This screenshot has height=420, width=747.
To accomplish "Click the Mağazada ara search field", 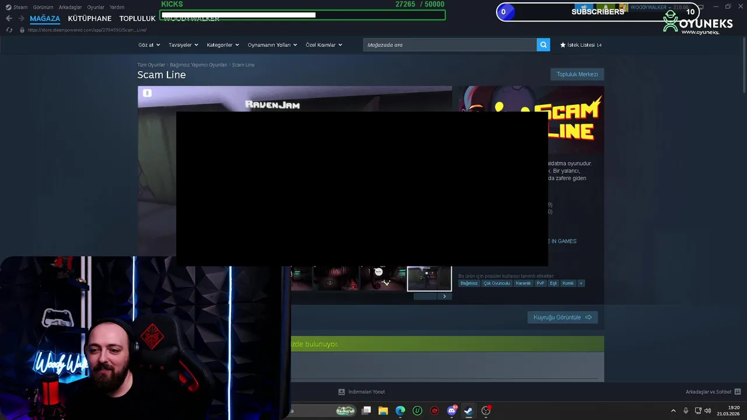I will coord(449,45).
